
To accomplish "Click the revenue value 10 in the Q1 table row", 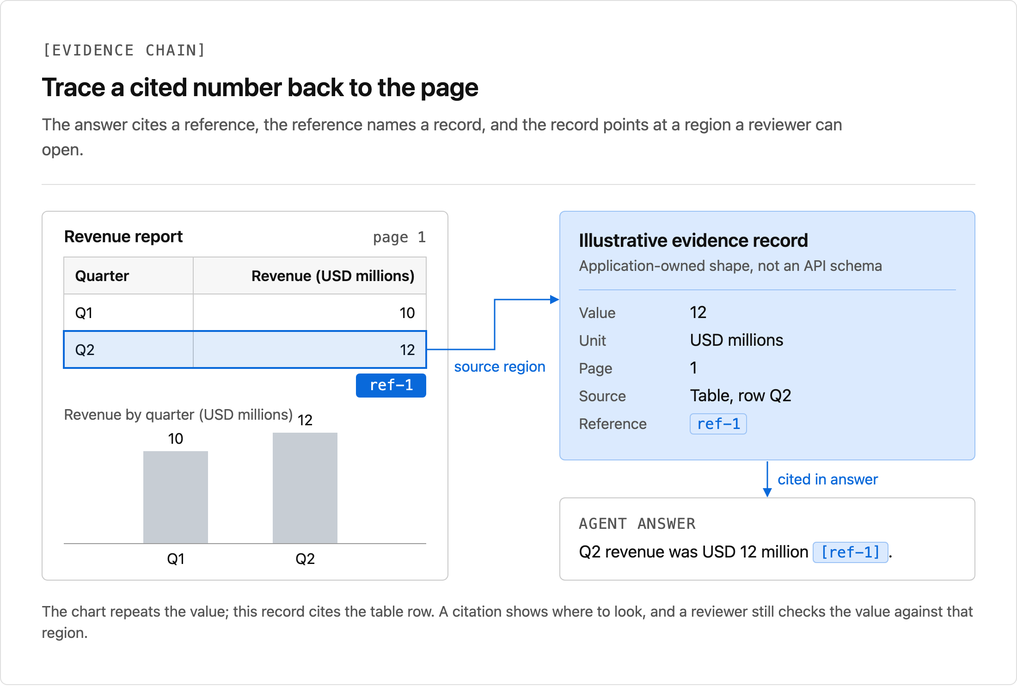I will 407,313.
